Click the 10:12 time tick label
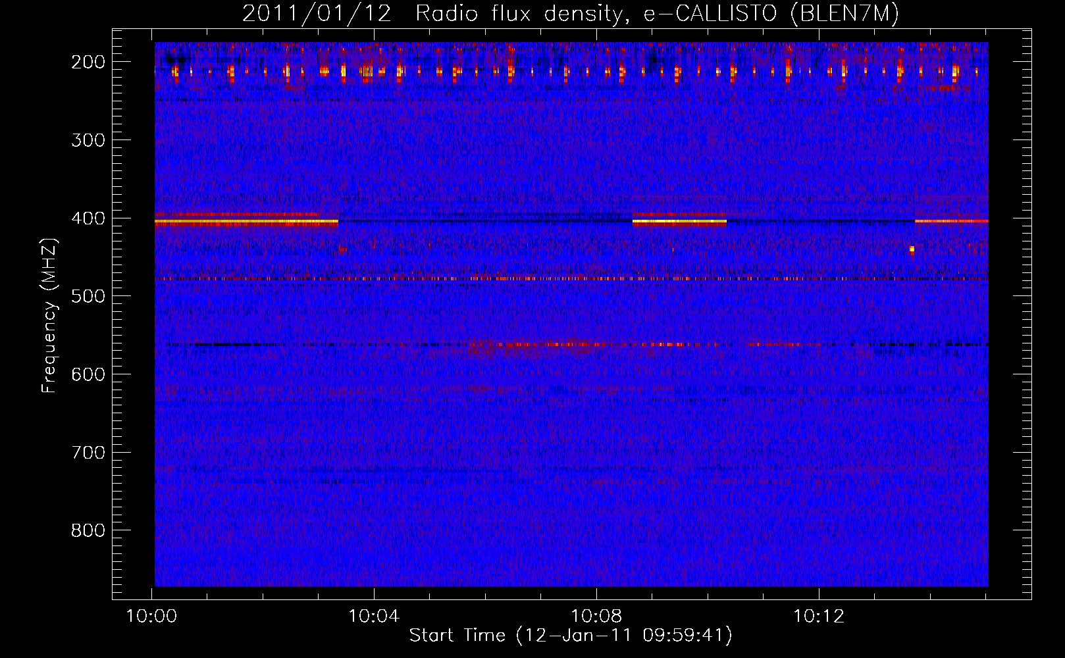Screen dimensions: 1065x658 tap(819, 617)
